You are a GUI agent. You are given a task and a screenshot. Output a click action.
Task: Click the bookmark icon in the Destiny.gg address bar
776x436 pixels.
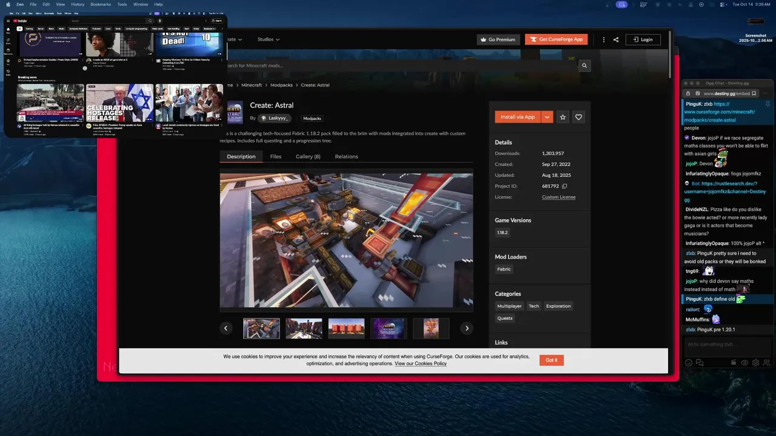(754, 93)
